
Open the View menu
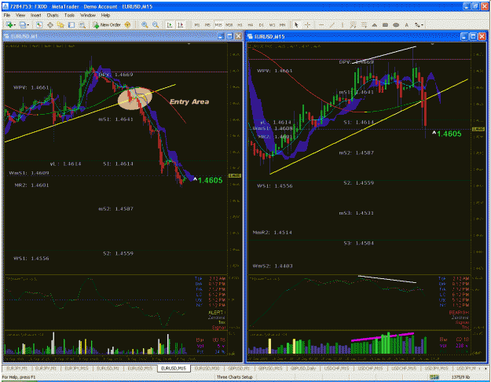(20, 15)
